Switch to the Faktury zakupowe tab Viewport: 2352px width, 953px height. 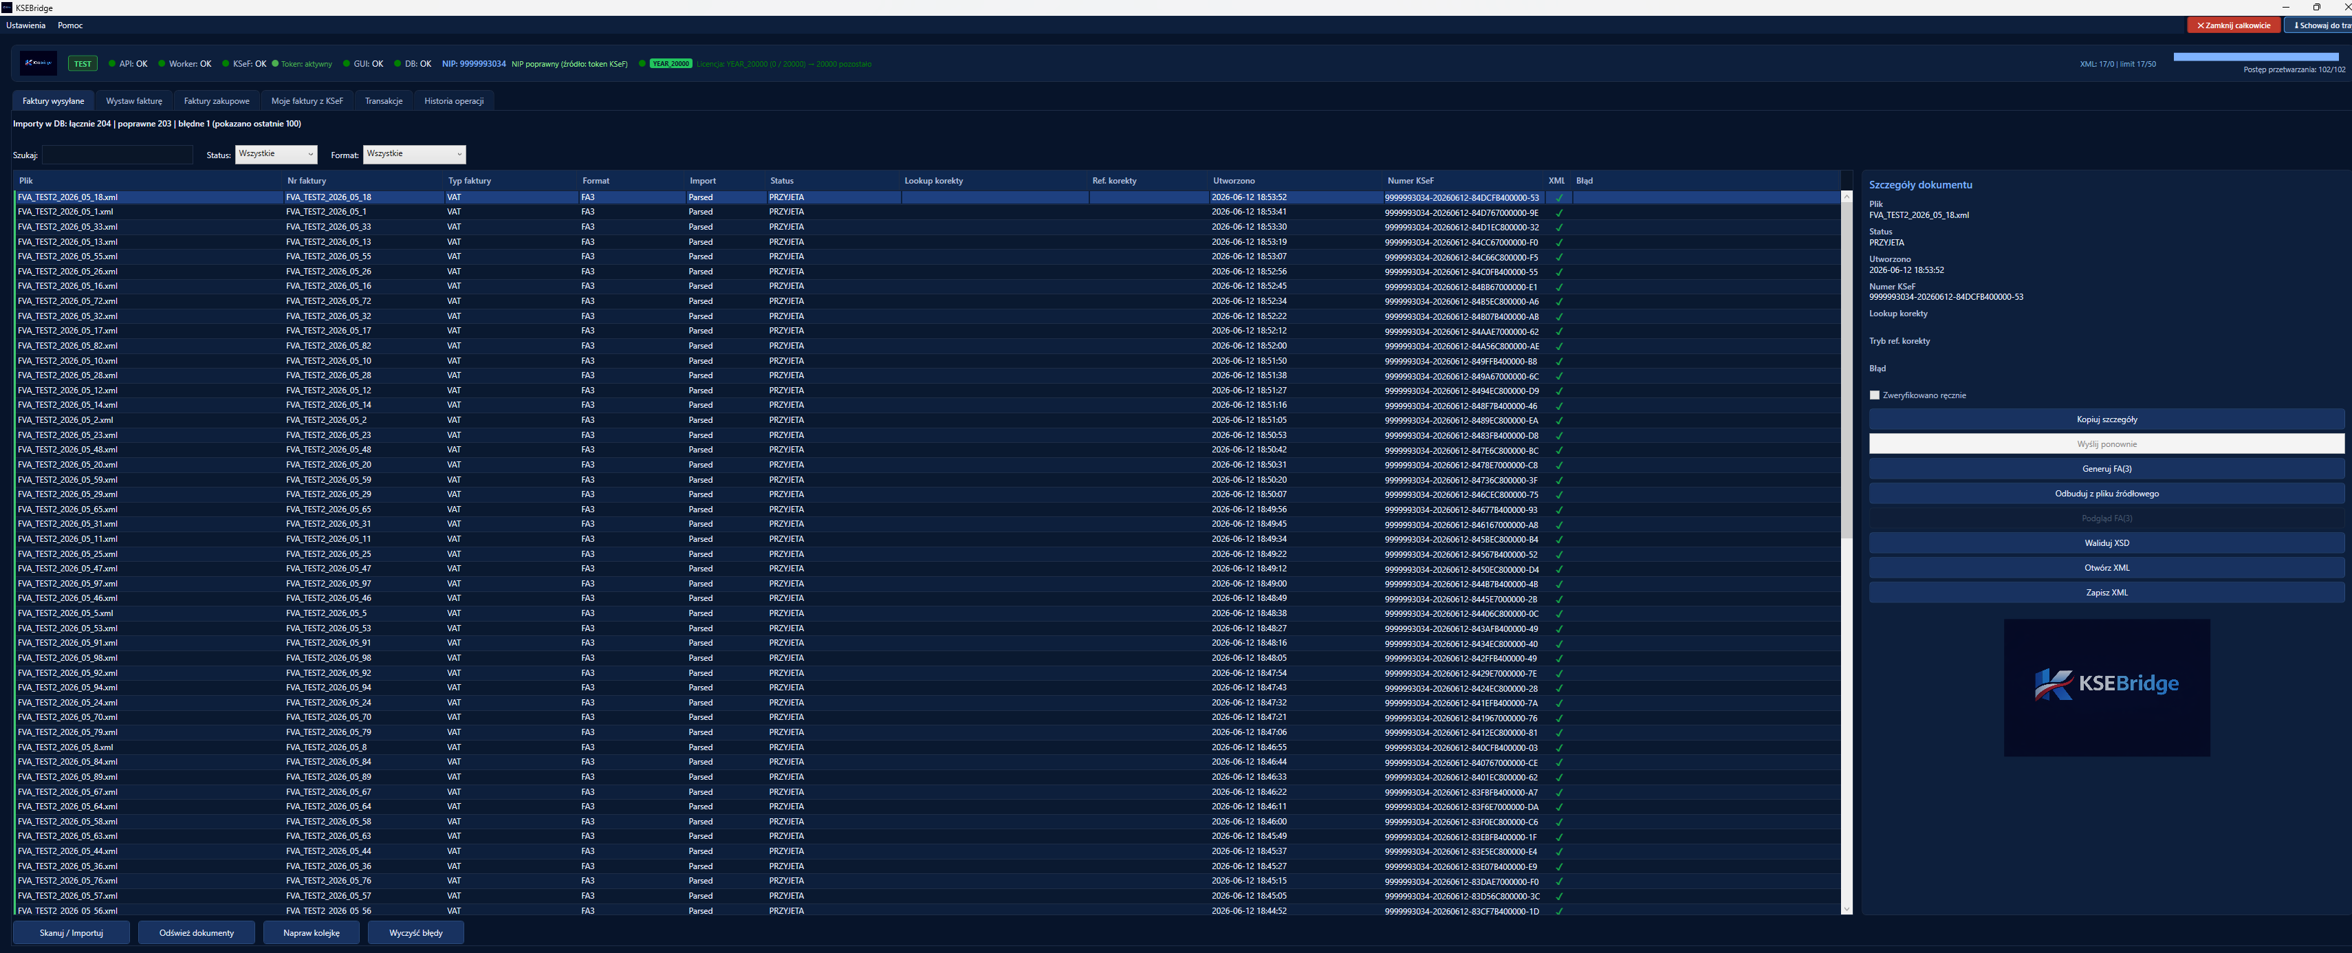[217, 101]
